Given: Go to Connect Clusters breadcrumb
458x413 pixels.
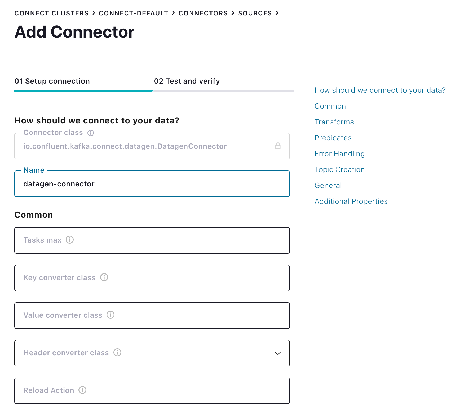Looking at the screenshot, I should click(x=51, y=13).
